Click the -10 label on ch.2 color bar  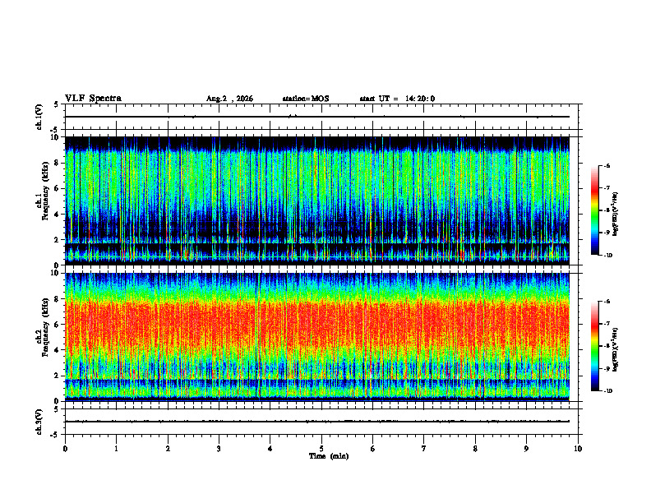click(608, 390)
